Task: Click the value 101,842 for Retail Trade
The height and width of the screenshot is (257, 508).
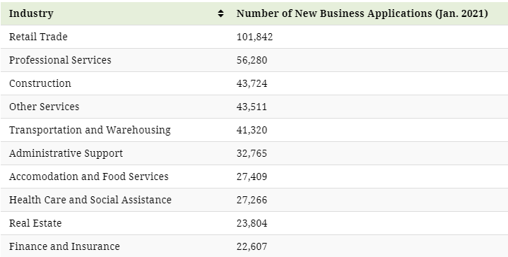Action: click(254, 37)
